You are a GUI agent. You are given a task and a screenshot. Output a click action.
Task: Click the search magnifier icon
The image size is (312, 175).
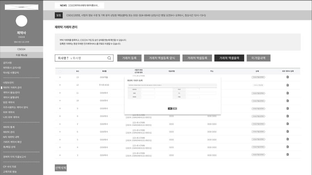[x=109, y=58]
